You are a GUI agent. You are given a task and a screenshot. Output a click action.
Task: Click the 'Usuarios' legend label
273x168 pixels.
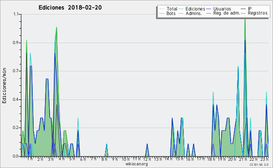pyautogui.click(x=222, y=9)
